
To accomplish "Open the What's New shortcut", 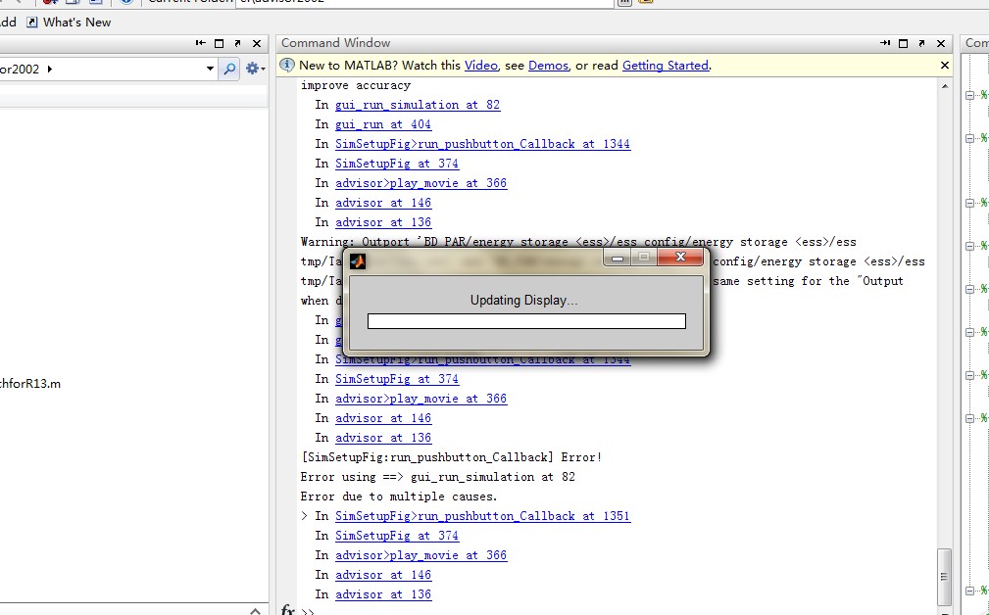I will (x=69, y=23).
